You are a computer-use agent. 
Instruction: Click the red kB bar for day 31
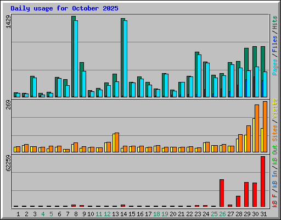263,182
